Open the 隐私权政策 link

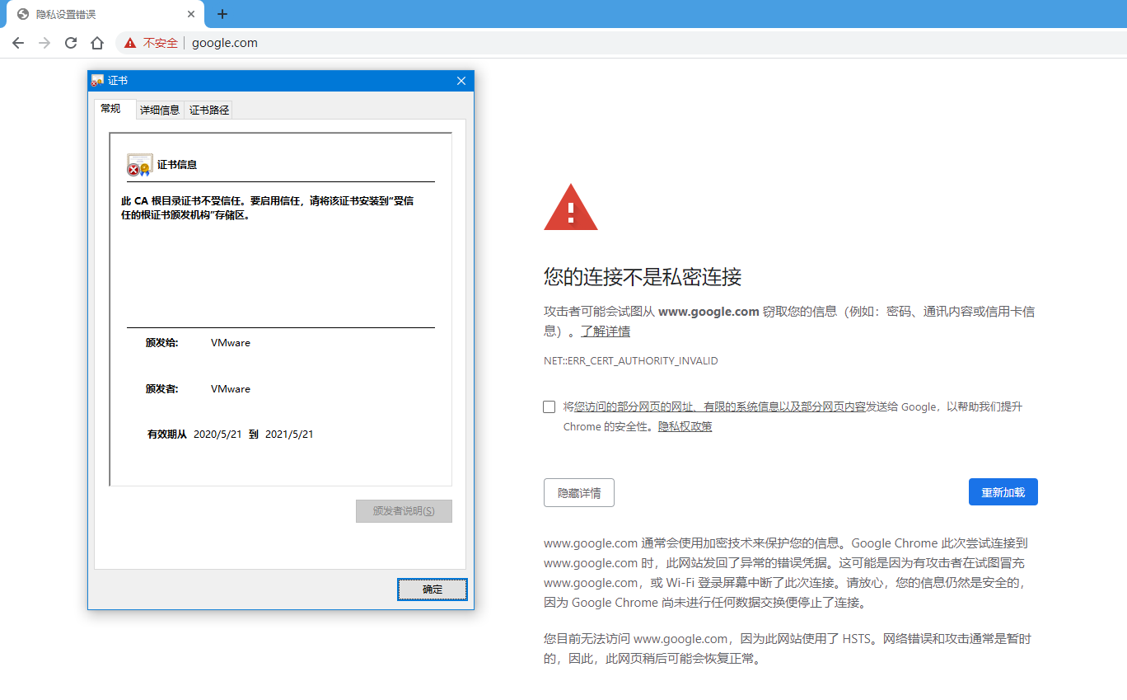click(685, 427)
